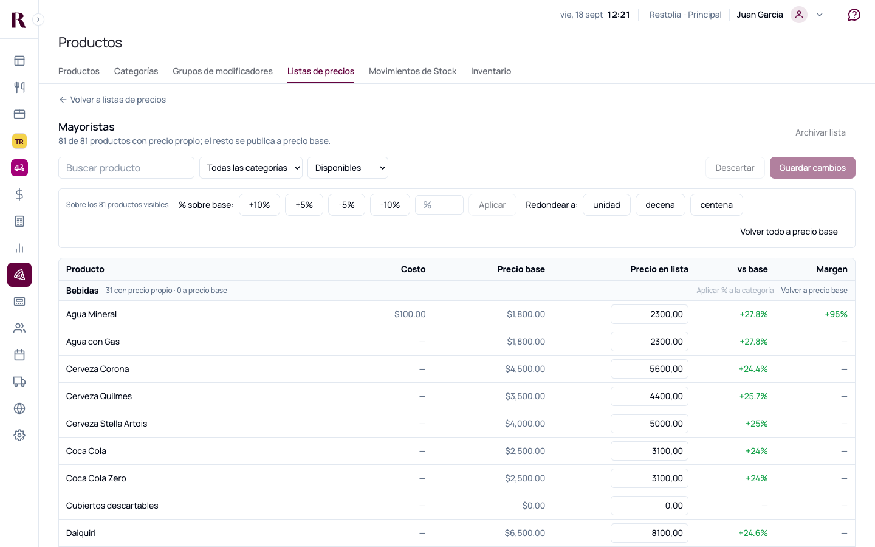
Task: Open the Todas las categorías dropdown
Action: click(251, 168)
